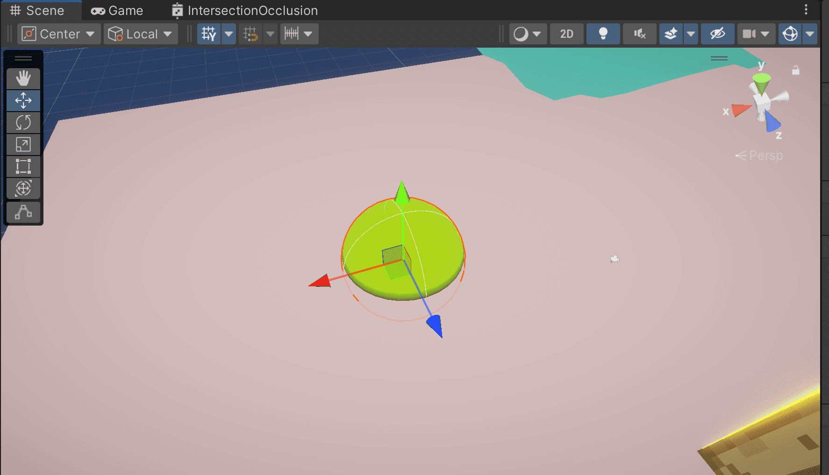
Task: Toggle the Persp projection label
Action: pyautogui.click(x=759, y=156)
